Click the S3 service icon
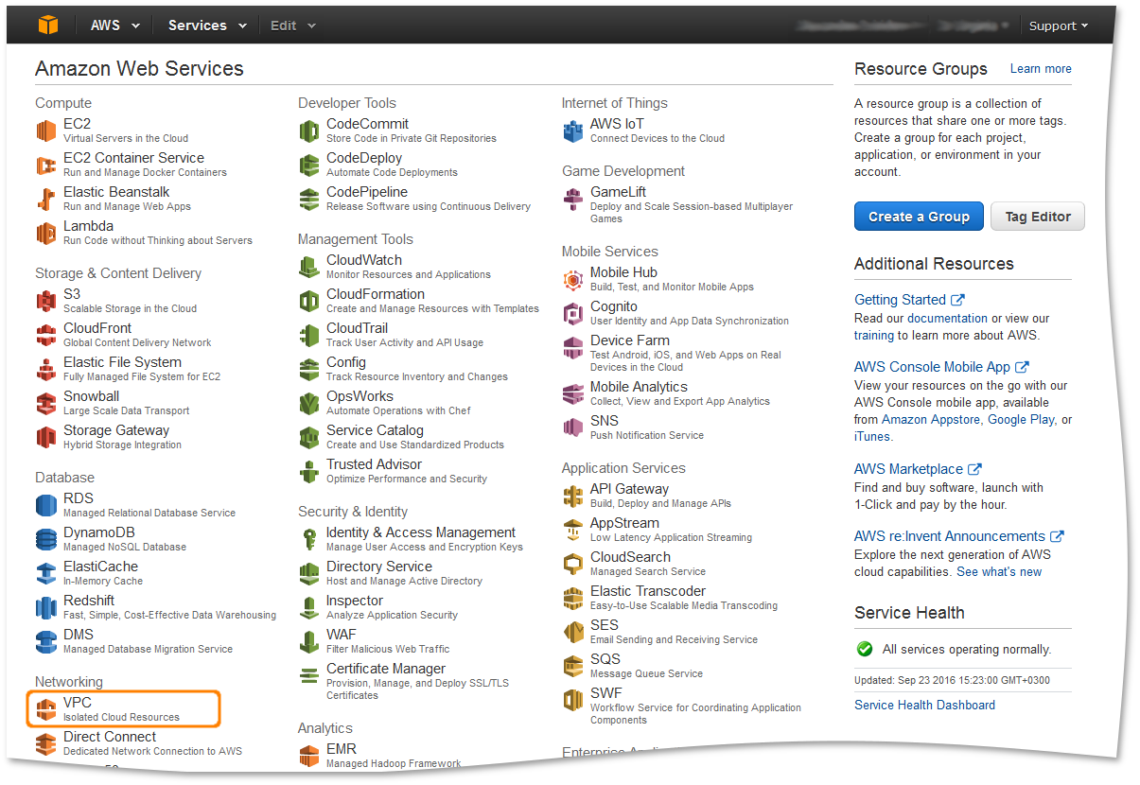The image size is (1140, 785). (45, 300)
